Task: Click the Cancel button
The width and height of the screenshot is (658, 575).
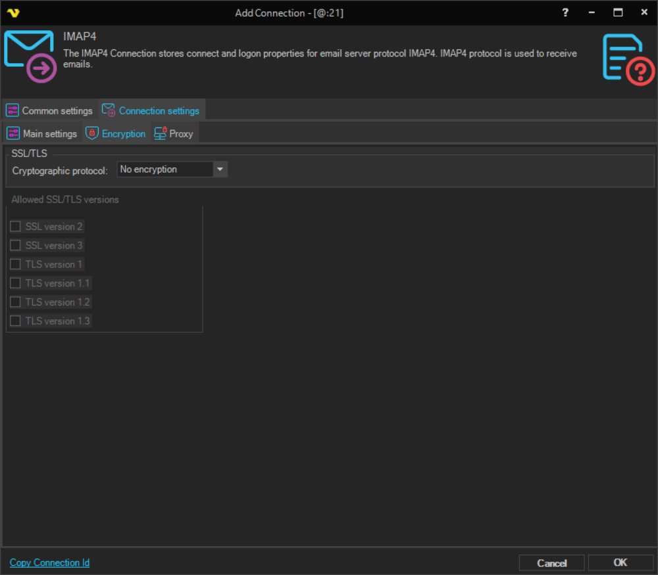Action: click(x=551, y=563)
